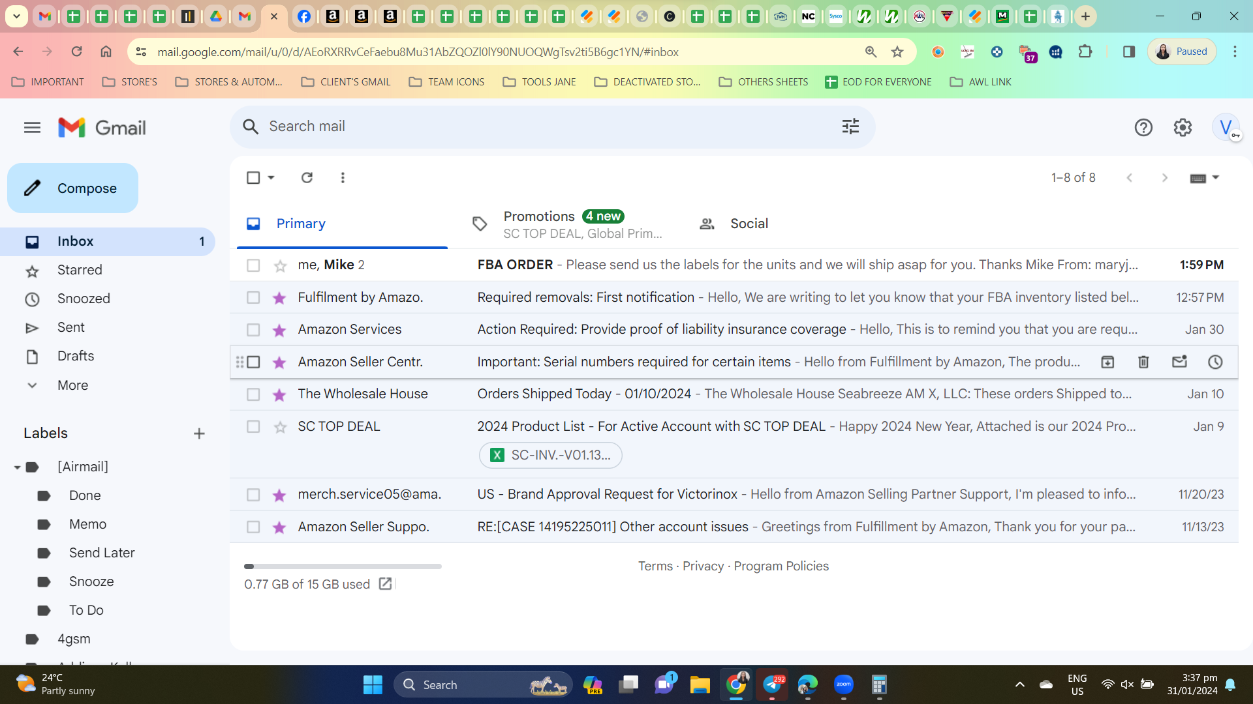
Task: Refresh the inbox message list
Action: point(307,177)
